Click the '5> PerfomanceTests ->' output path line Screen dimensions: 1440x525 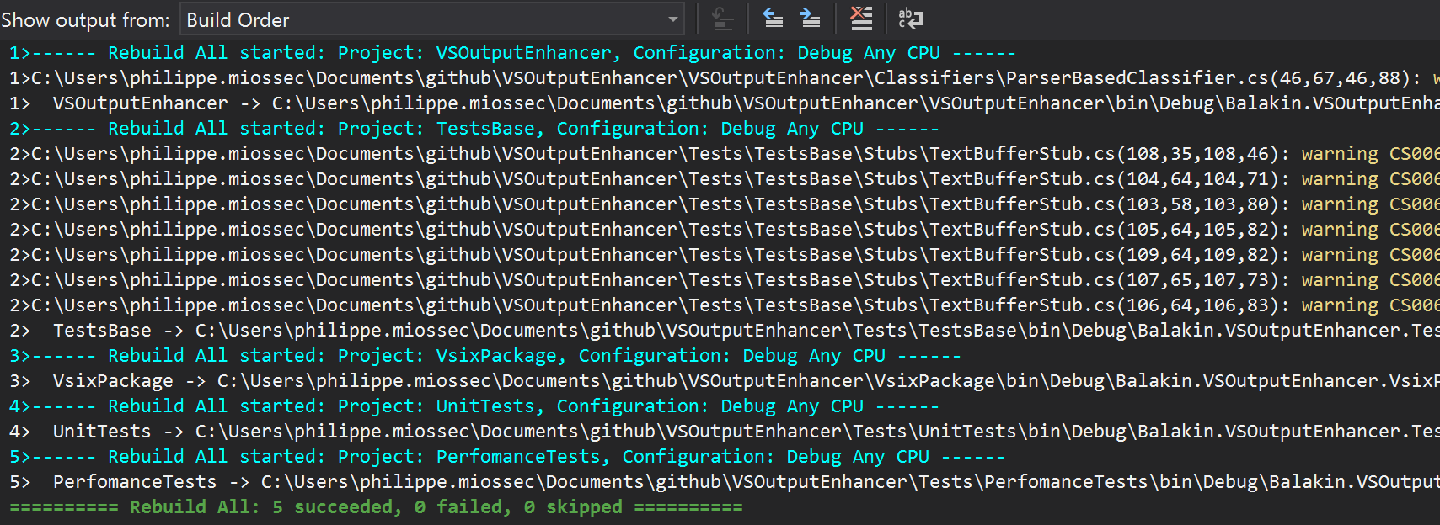[724, 482]
